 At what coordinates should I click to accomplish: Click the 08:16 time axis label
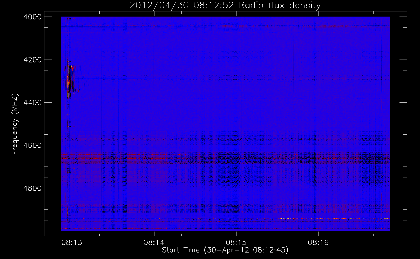318,242
